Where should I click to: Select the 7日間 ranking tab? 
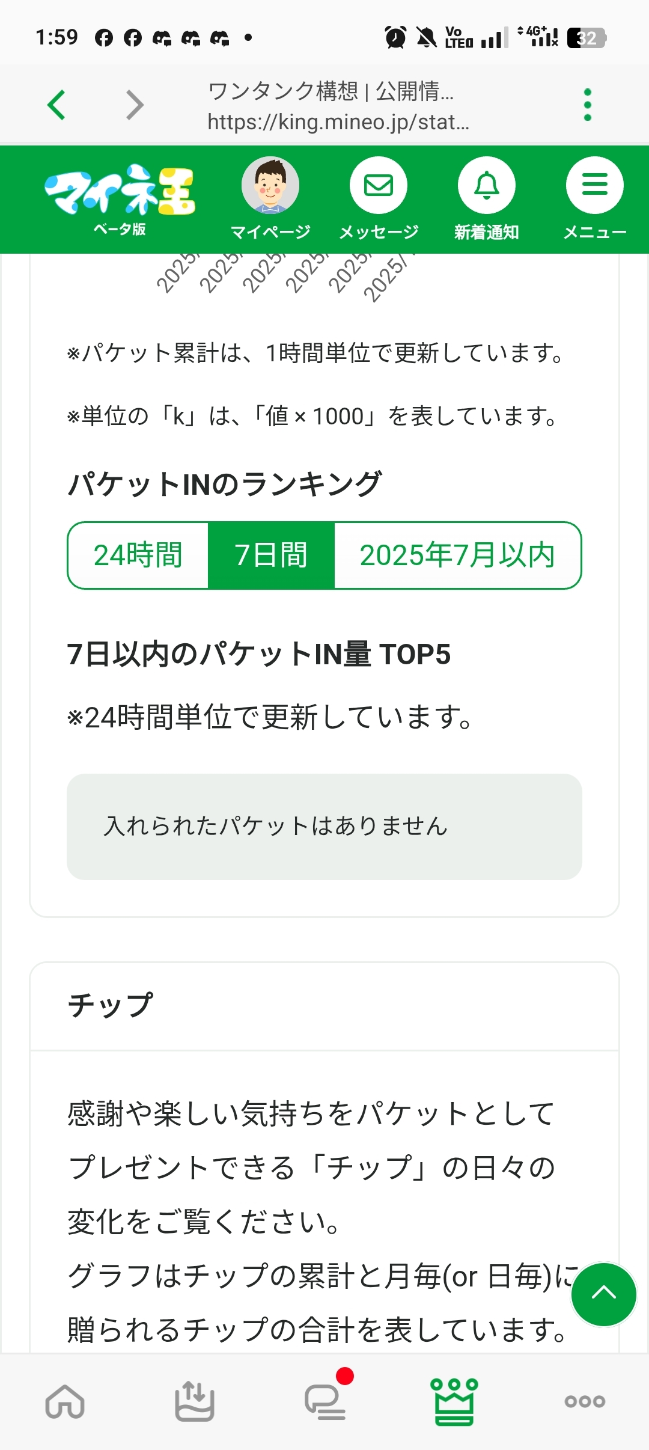(x=271, y=555)
